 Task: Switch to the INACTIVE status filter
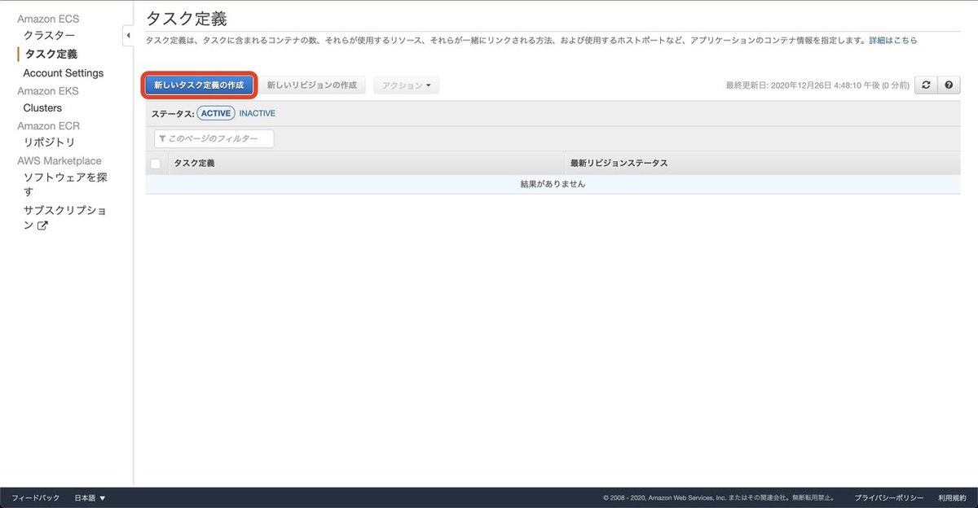(257, 112)
